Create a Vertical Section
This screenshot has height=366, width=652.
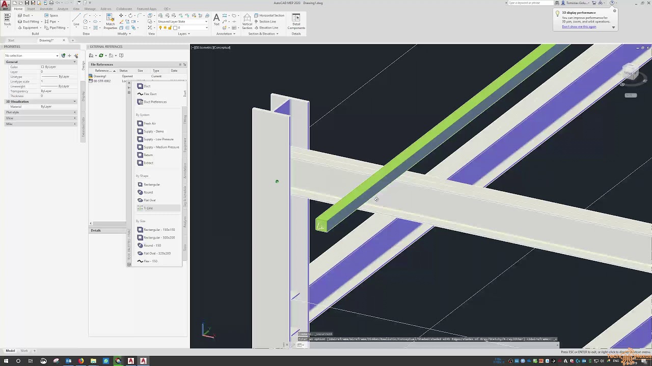[247, 21]
